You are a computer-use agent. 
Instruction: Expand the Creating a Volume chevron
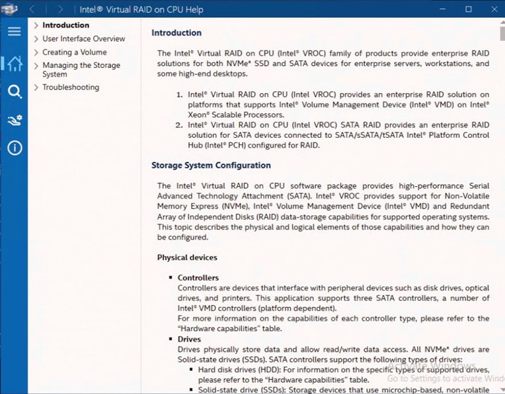36,52
